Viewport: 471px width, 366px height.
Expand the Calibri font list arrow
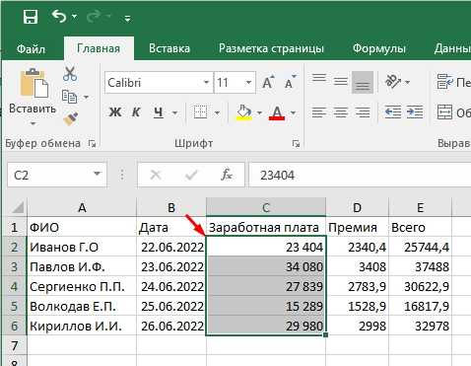click(206, 82)
